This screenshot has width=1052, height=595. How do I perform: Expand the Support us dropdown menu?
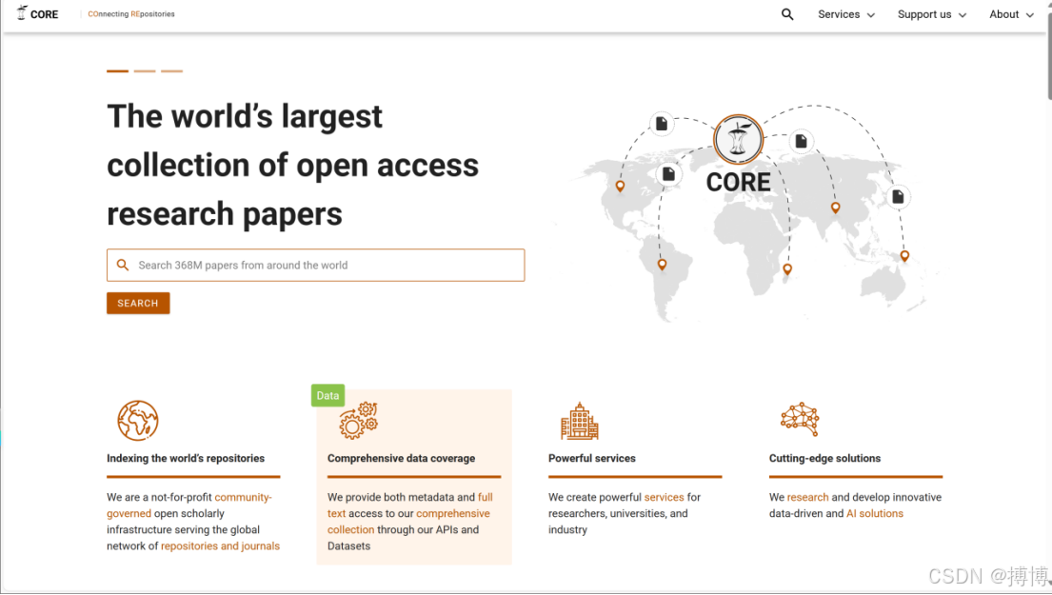[x=932, y=14]
